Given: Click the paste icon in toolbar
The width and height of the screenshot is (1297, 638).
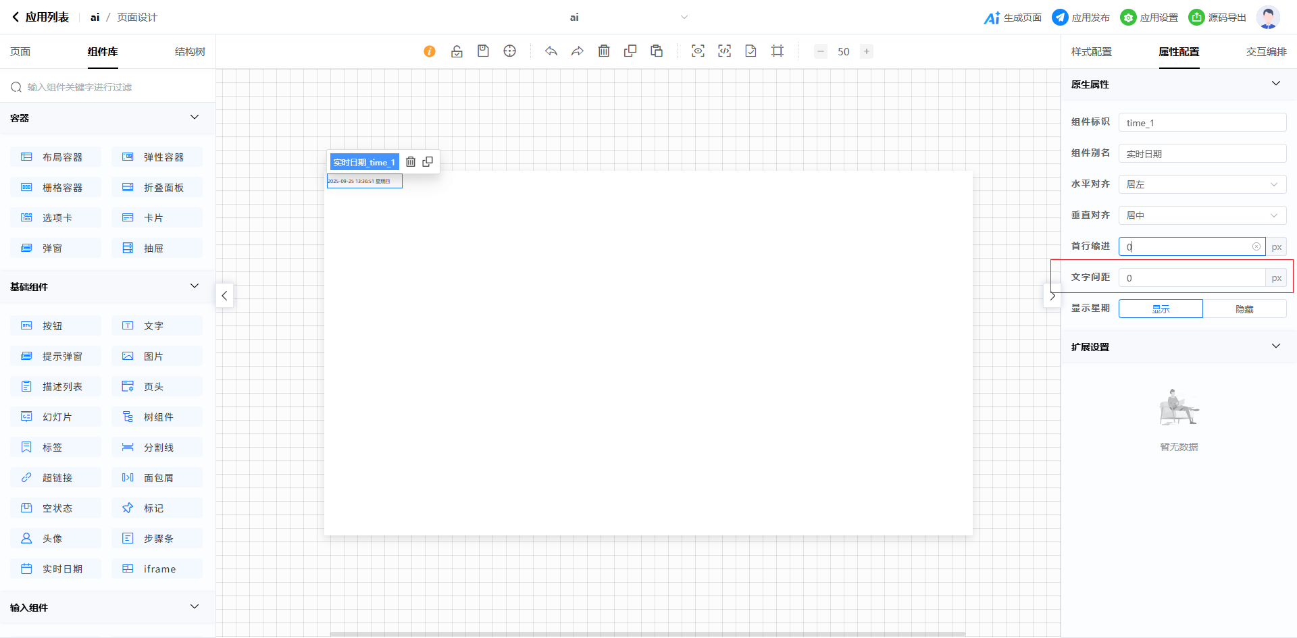Looking at the screenshot, I should [657, 51].
